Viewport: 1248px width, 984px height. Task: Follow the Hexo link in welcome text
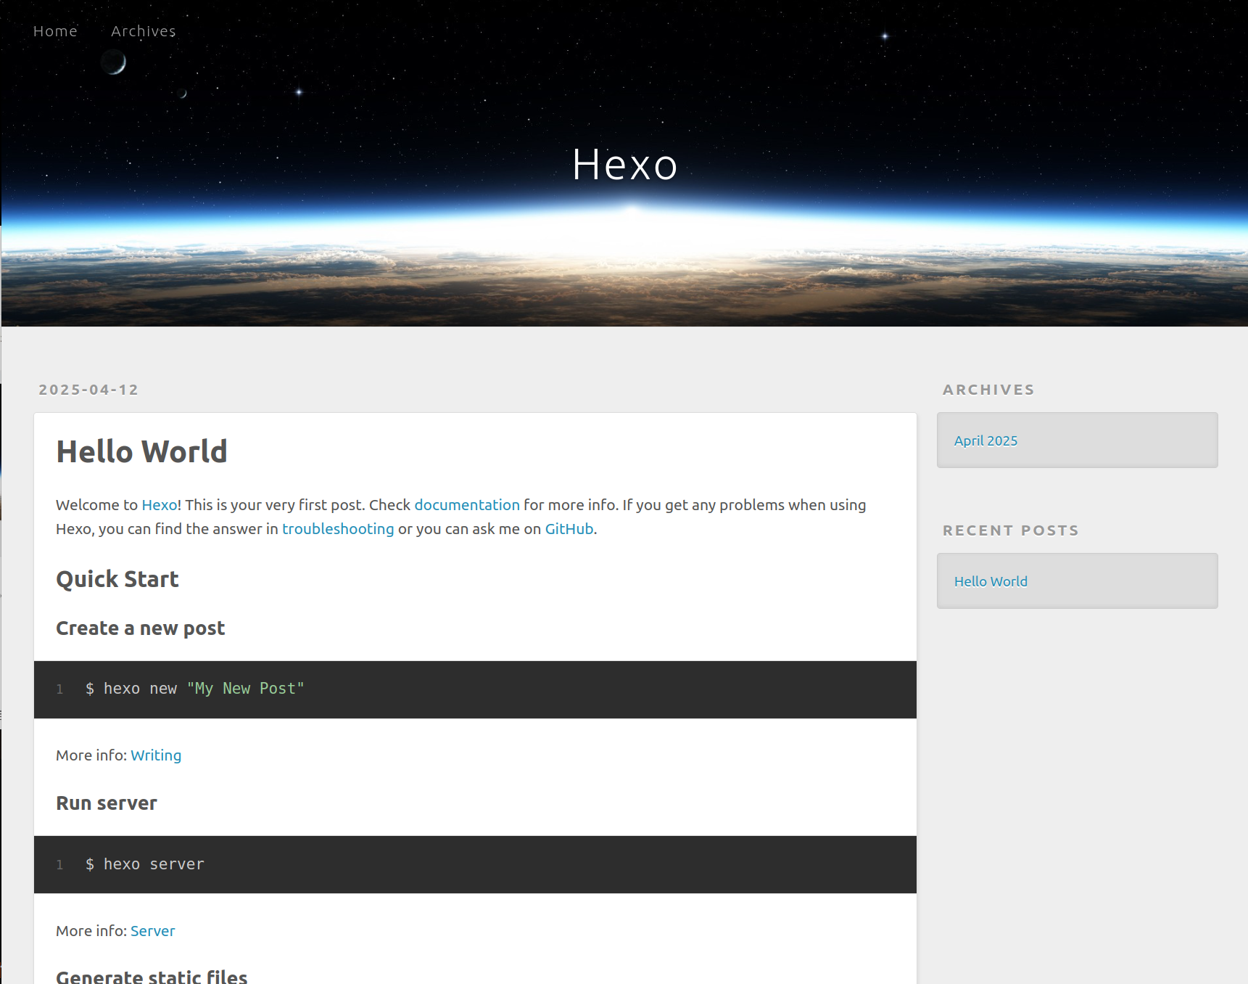[x=160, y=505]
